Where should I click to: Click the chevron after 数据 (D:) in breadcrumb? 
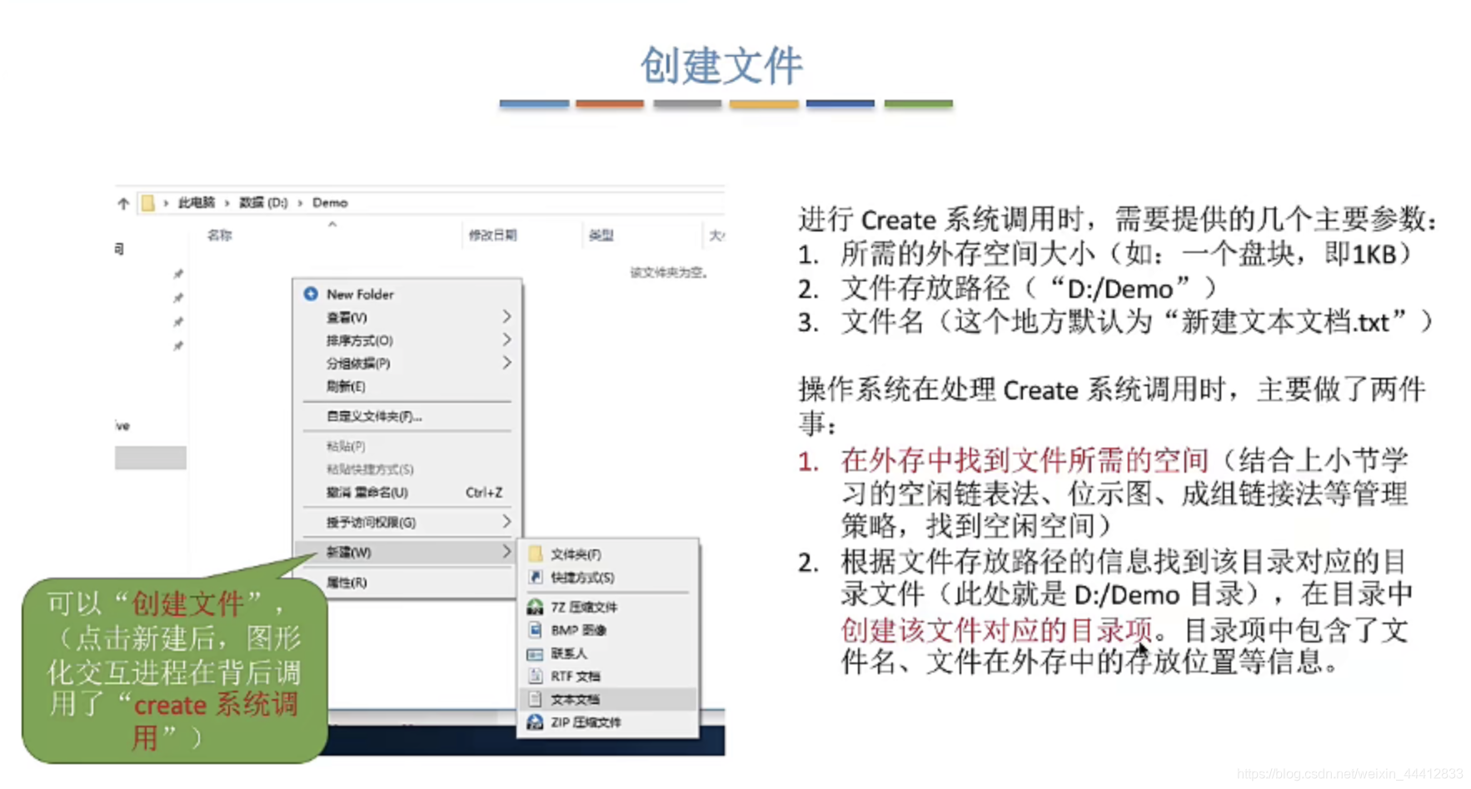click(x=300, y=203)
